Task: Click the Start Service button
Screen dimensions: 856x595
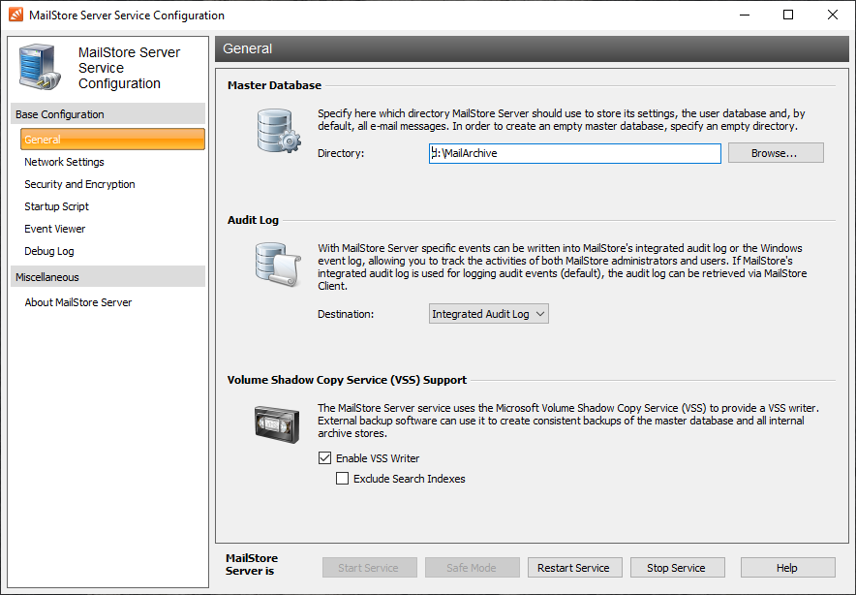Action: click(370, 568)
